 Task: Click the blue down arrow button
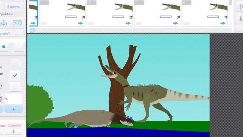(x=14, y=132)
